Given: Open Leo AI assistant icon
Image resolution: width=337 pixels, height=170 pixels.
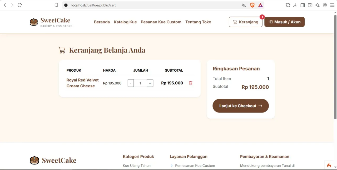Looking at the screenshot, I should 318,5.
